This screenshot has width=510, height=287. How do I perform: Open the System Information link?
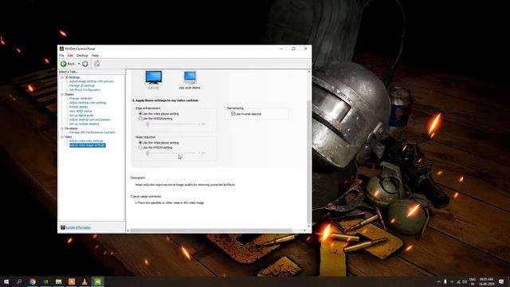[x=78, y=227]
